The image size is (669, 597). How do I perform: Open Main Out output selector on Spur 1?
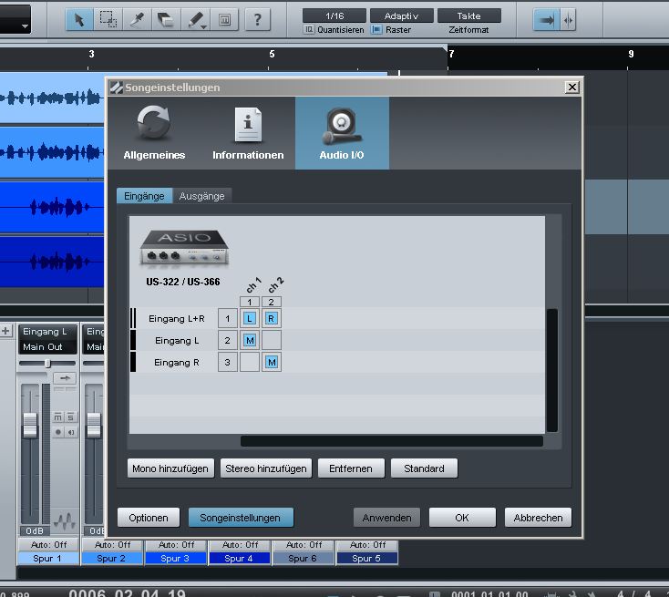47,347
